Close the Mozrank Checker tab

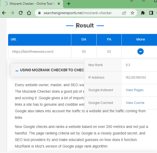pyautogui.click(x=59, y=4)
